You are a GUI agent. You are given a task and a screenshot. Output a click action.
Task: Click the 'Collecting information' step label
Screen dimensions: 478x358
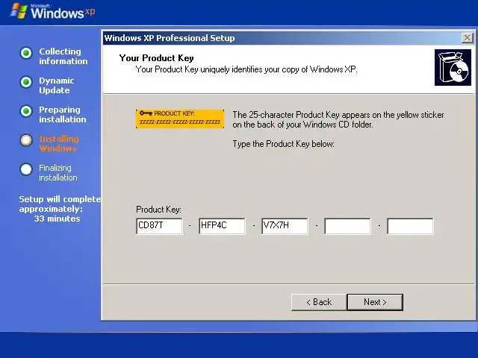63,57
